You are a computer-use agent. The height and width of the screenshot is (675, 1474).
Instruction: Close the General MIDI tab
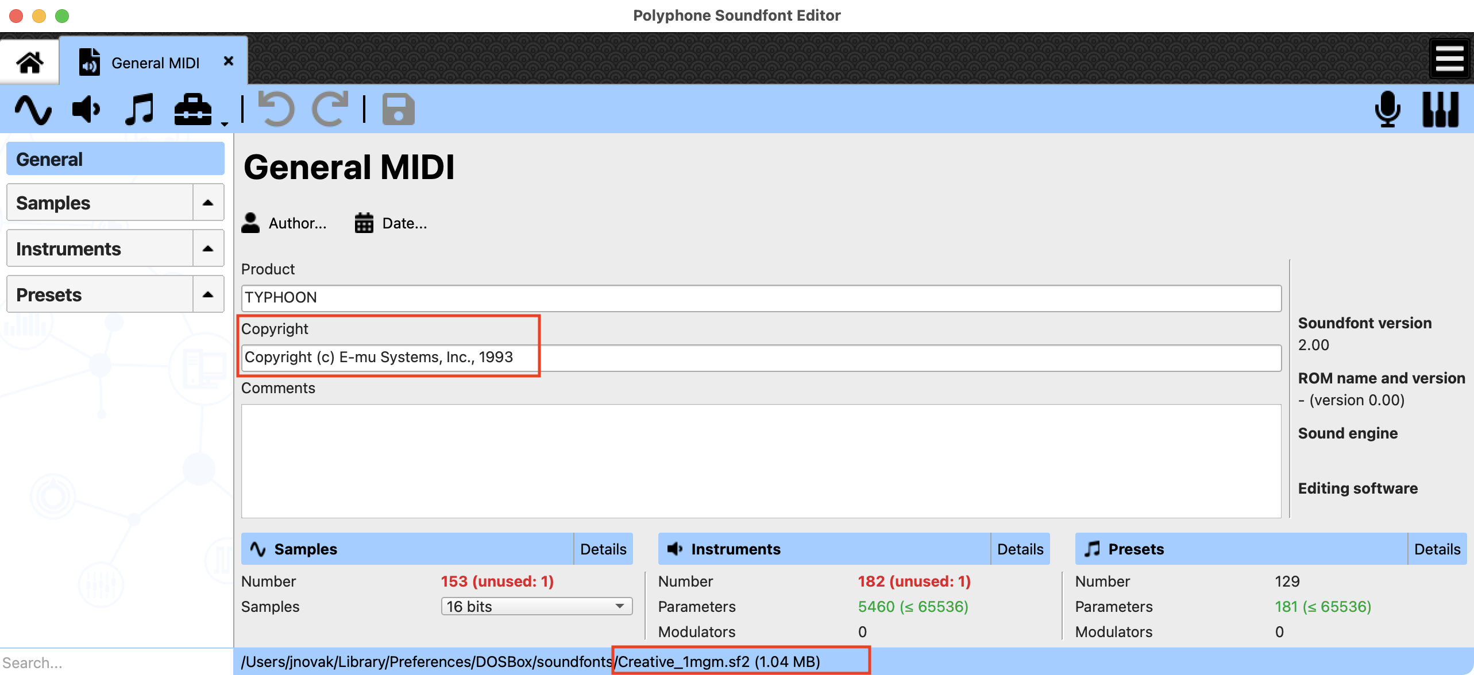pos(229,61)
